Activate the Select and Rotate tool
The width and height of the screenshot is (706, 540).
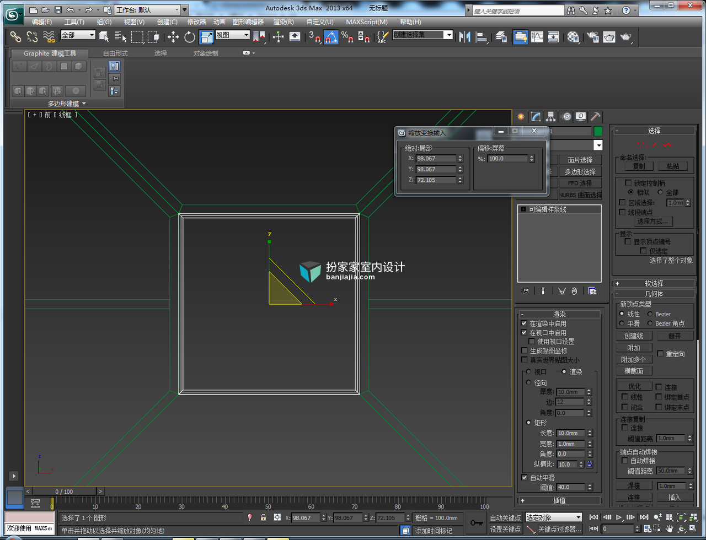pos(190,37)
